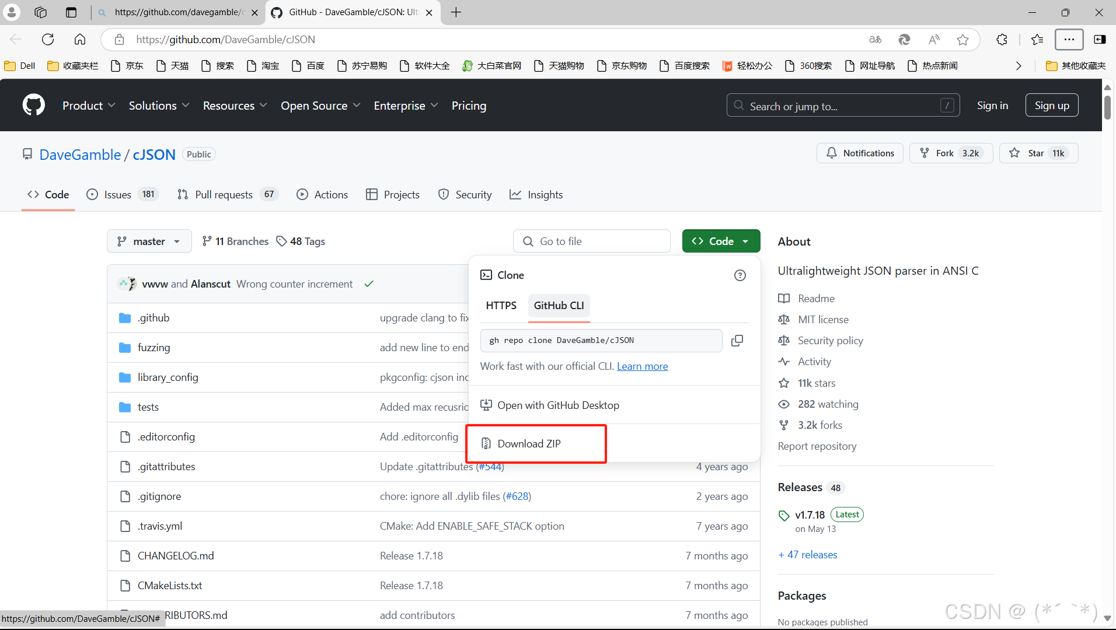Click the Notifications button

pos(860,153)
